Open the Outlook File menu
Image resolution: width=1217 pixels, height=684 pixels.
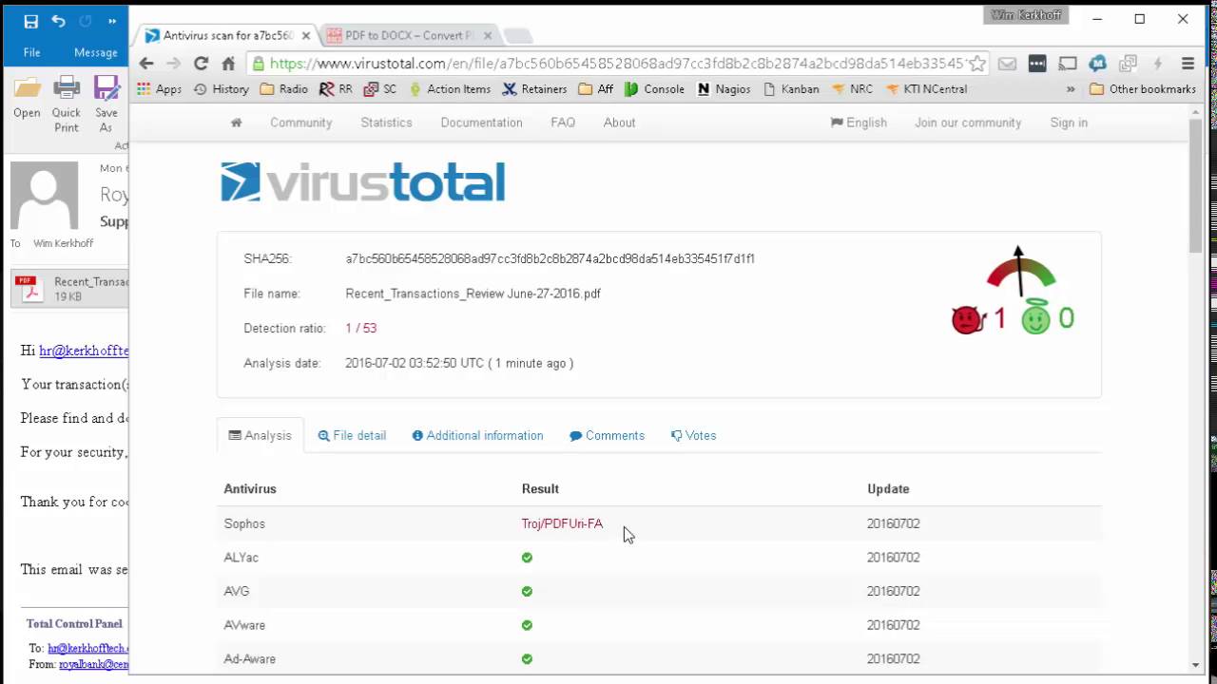point(31,53)
